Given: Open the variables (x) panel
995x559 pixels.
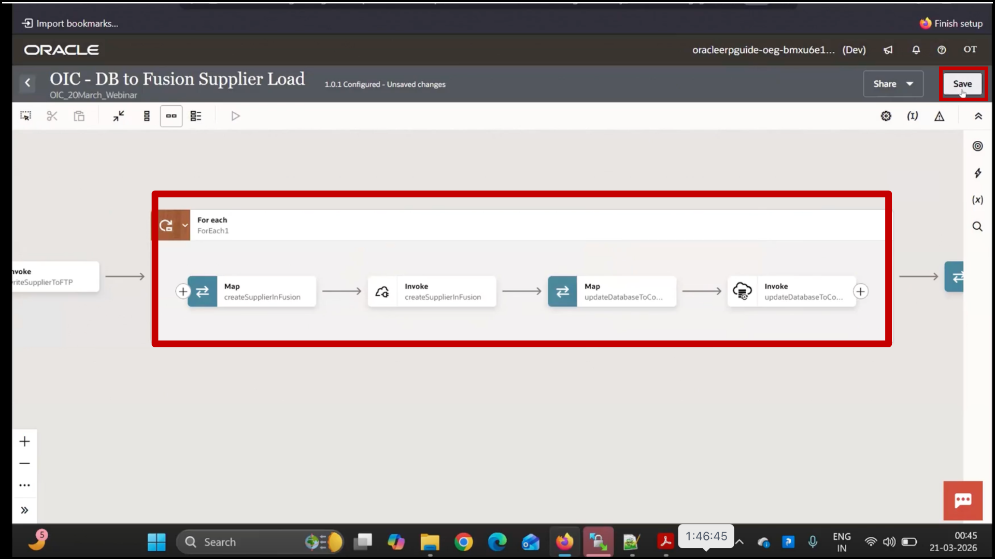Looking at the screenshot, I should pos(977,200).
